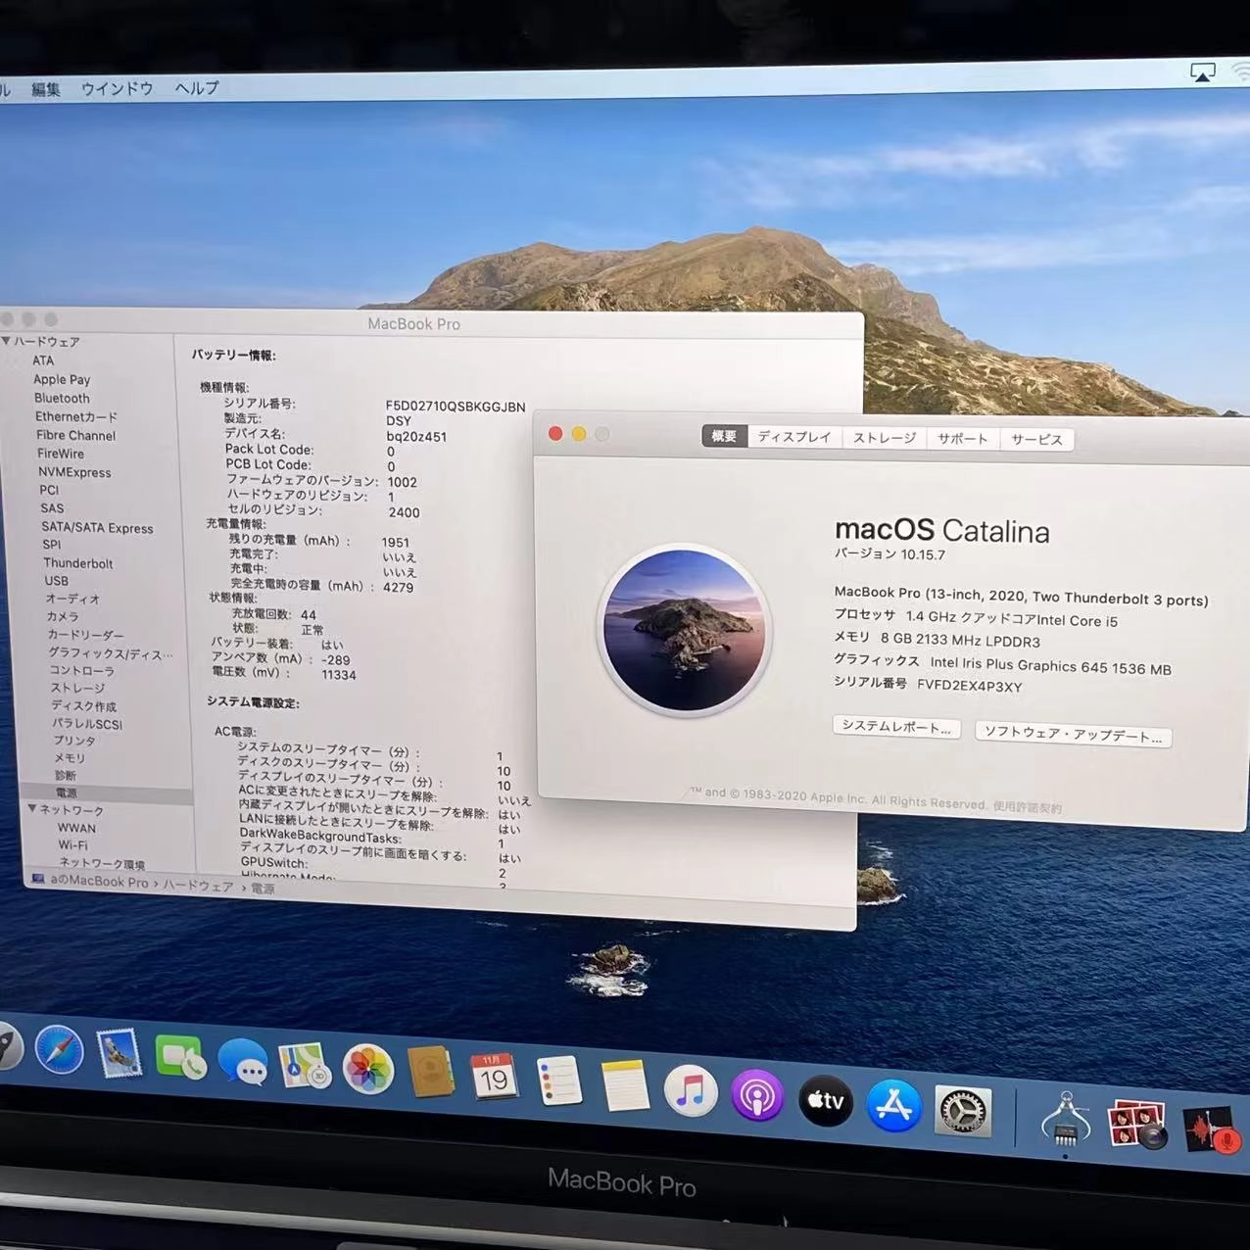Click the AirPlay icon in the menu bar
1250x1250 pixels.
coord(1203,72)
